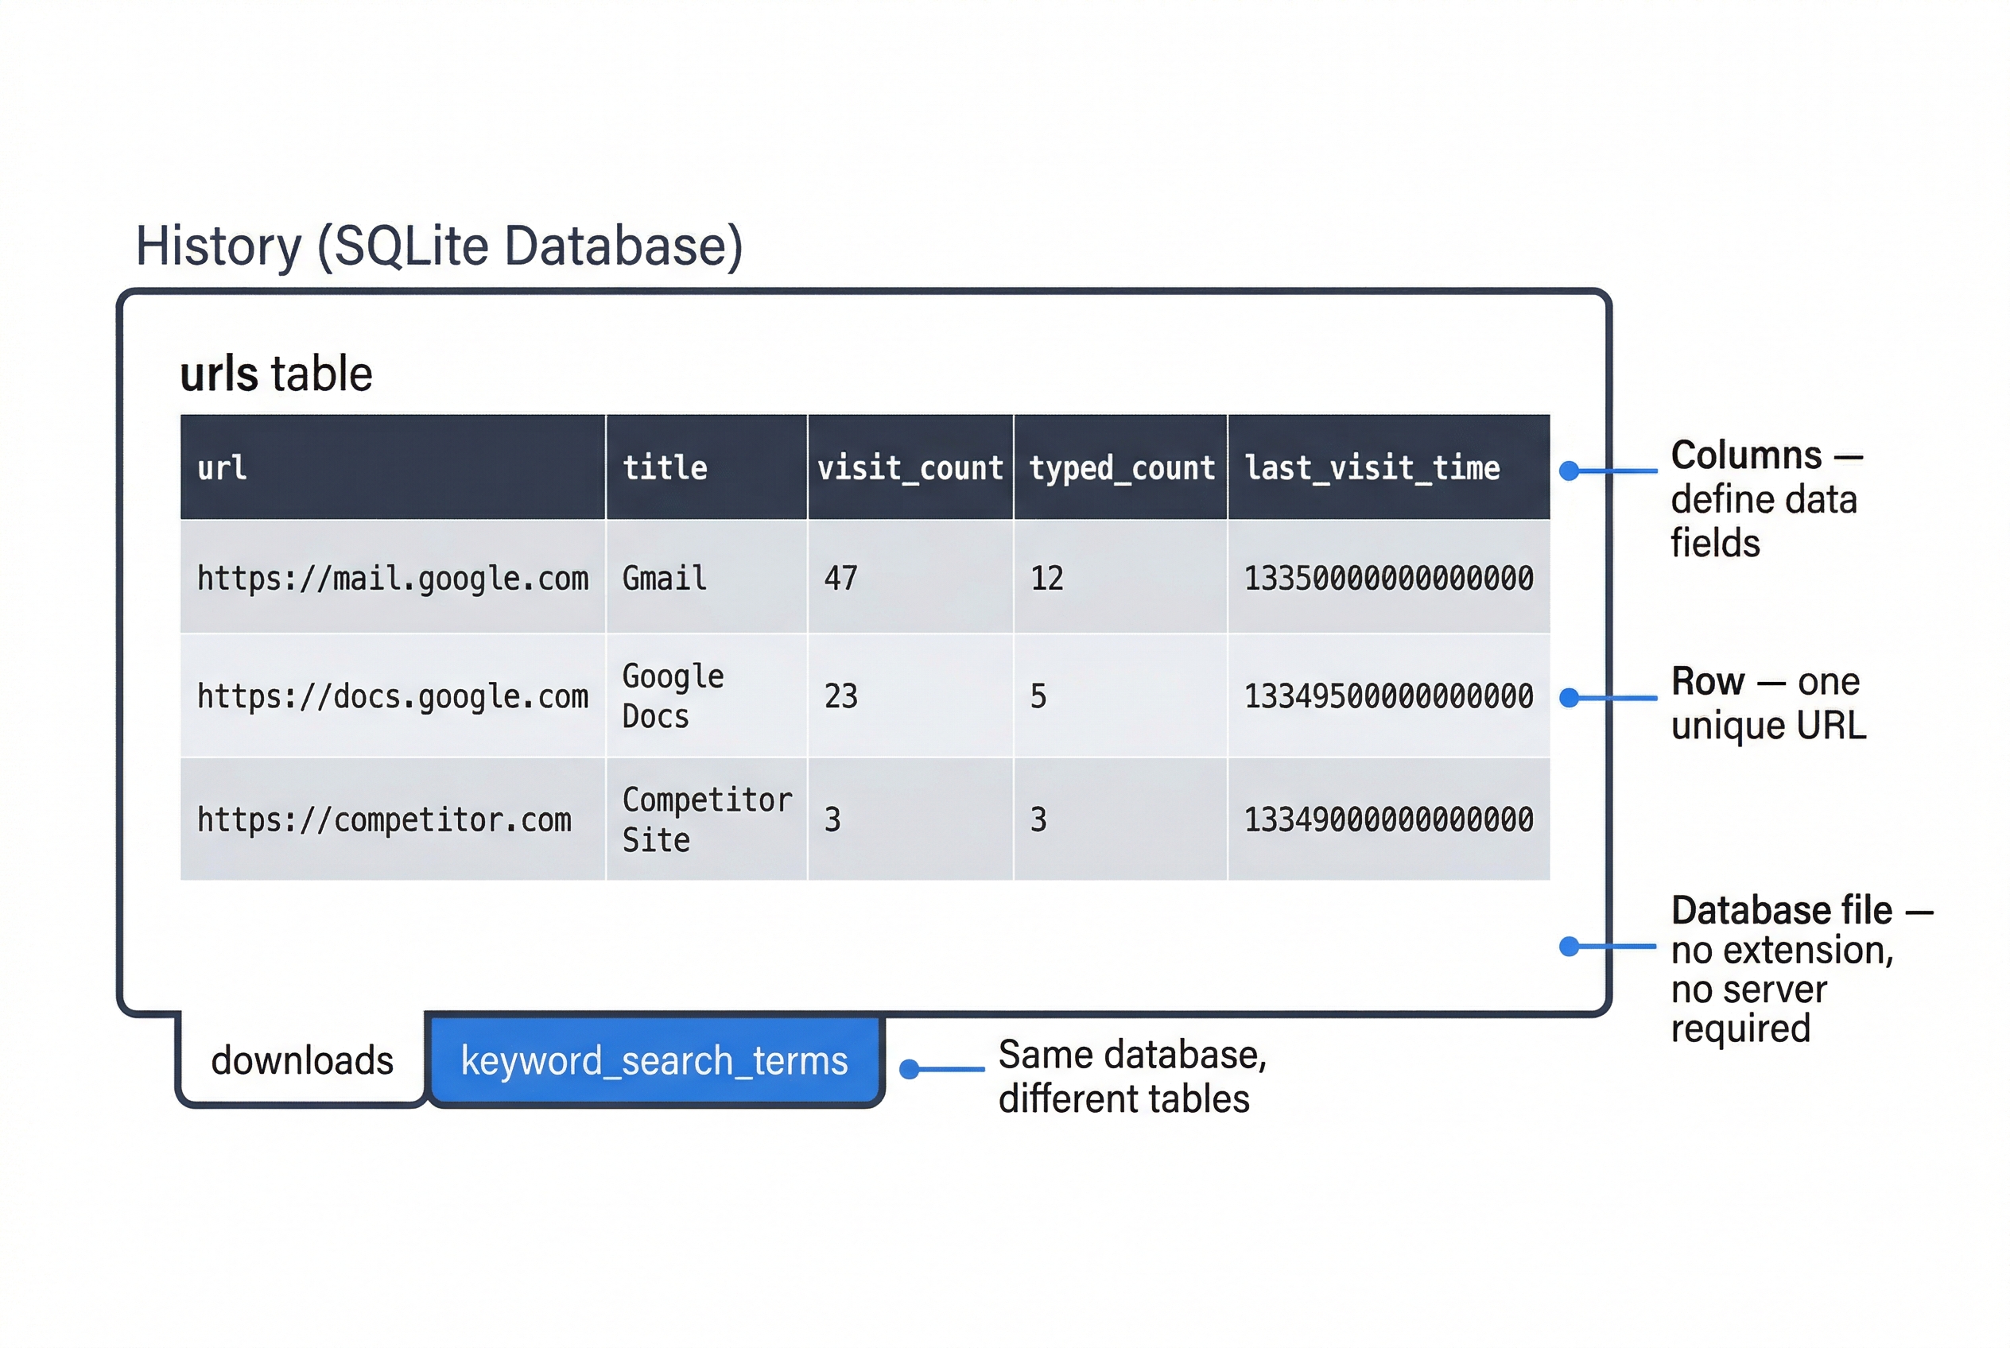The image size is (2010, 1348).
Task: Switch to the keyword_search_terms tab
Action: [x=654, y=1062]
